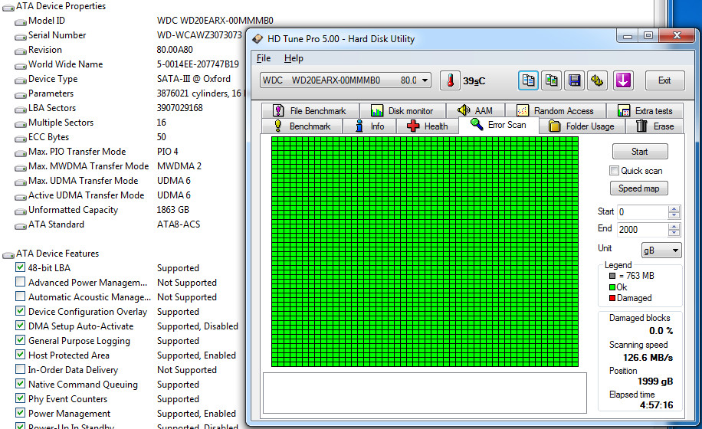Click the temperature thermometer icon

(x=450, y=80)
